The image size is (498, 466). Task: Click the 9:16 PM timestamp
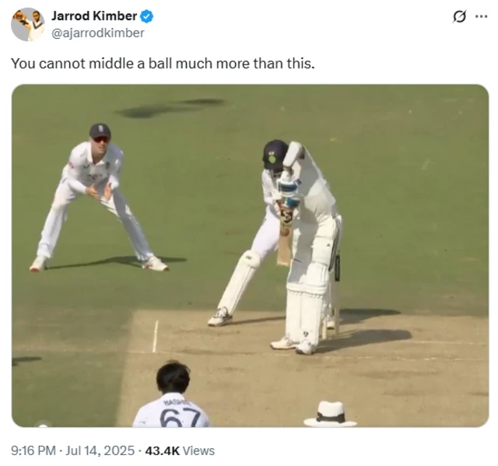33,450
